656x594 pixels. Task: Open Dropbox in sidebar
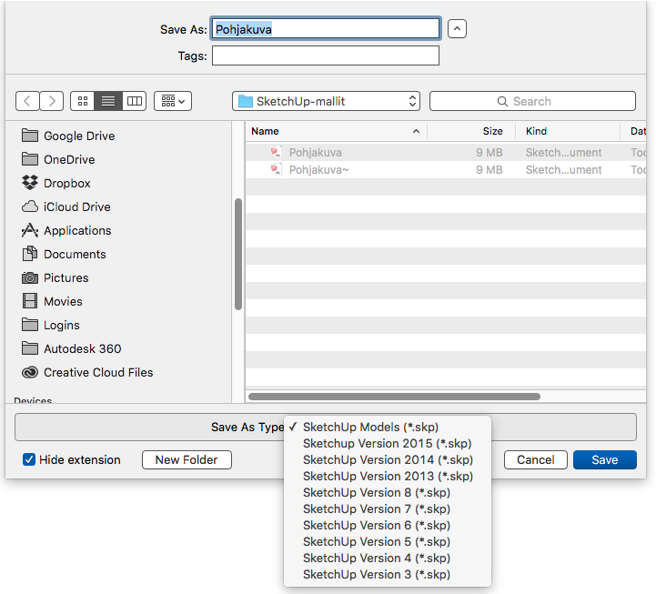tap(56, 183)
